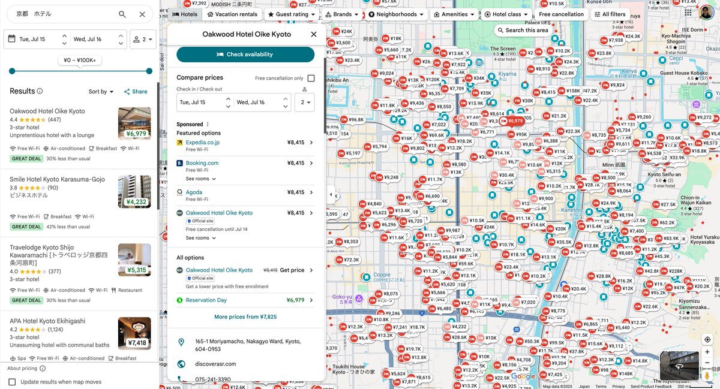Click the APA Hotel Kyoto Ekihigashi thumbnail

click(134, 333)
